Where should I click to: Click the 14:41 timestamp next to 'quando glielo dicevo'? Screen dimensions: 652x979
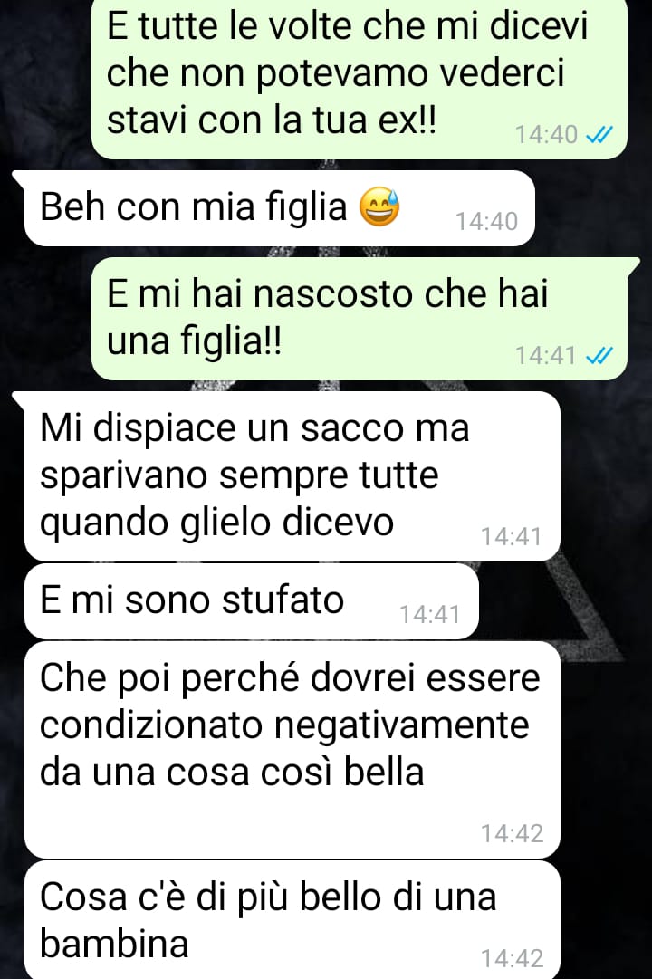tap(511, 536)
